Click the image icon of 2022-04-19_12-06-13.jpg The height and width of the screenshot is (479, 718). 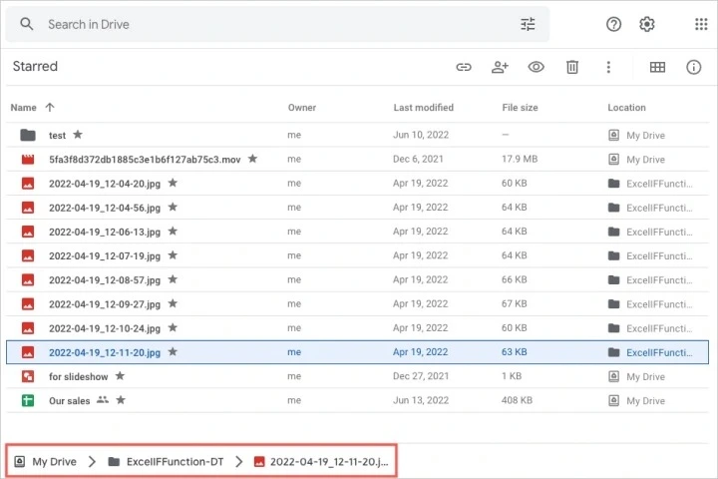click(x=28, y=232)
